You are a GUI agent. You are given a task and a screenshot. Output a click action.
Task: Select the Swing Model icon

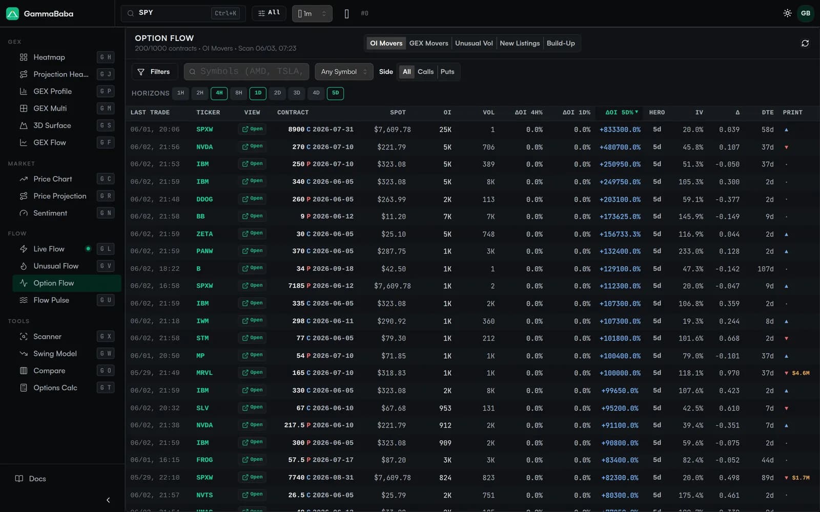(24, 354)
